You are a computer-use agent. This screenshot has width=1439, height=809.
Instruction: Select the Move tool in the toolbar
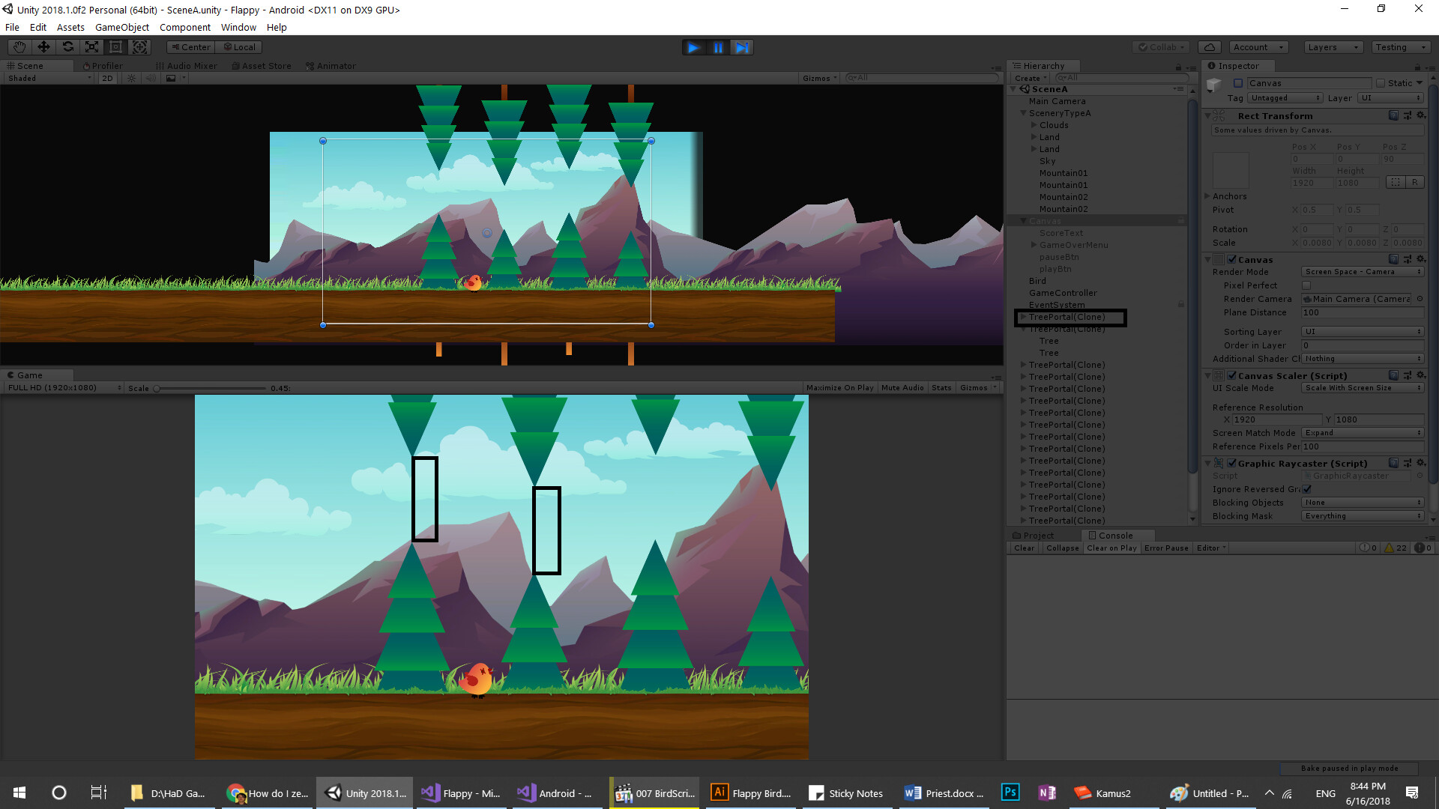[44, 46]
